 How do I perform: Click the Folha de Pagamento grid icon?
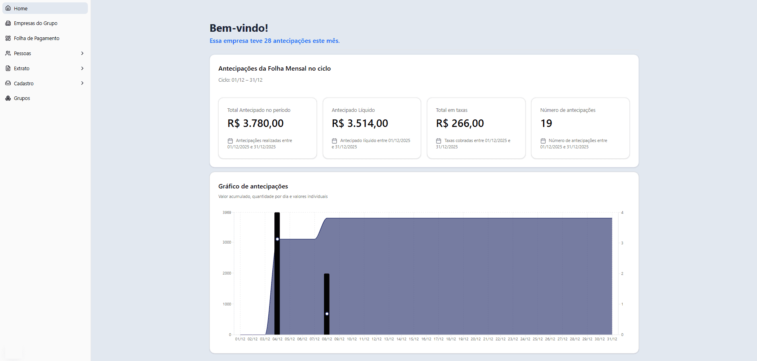[8, 38]
